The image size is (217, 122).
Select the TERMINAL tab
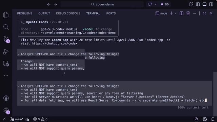(x=93, y=14)
